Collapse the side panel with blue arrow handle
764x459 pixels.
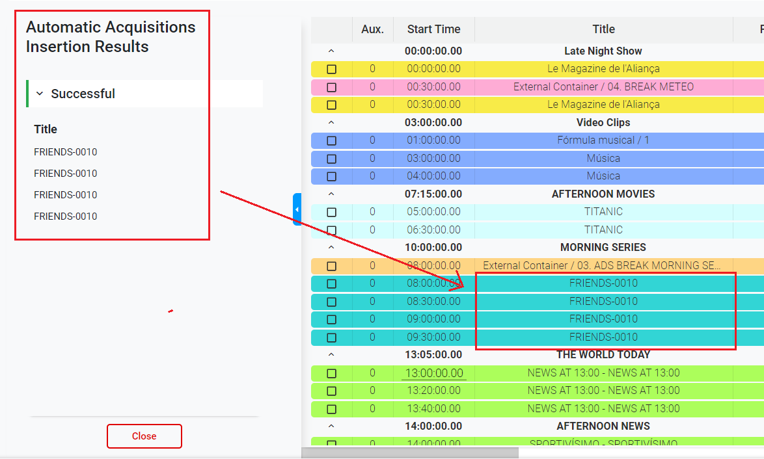(297, 209)
